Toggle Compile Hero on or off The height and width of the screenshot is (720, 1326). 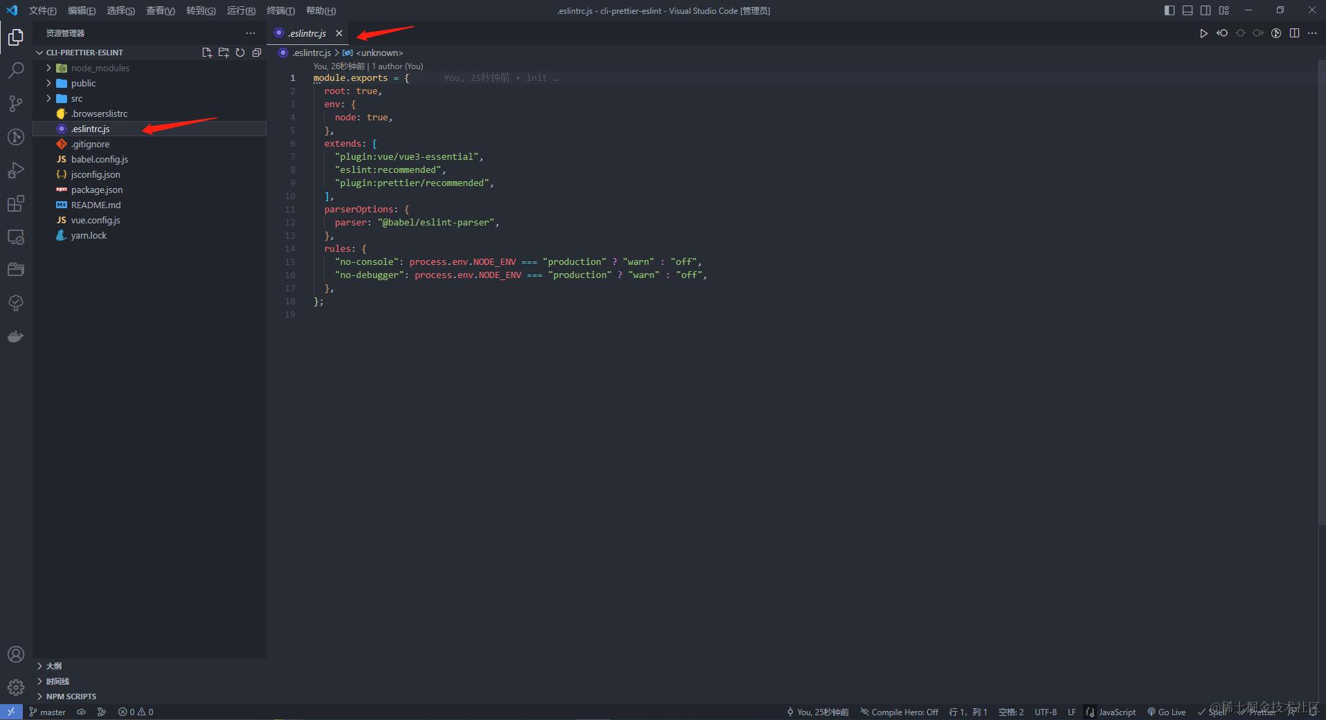click(899, 712)
